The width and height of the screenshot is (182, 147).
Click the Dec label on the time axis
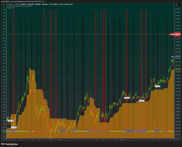(x=122, y=140)
